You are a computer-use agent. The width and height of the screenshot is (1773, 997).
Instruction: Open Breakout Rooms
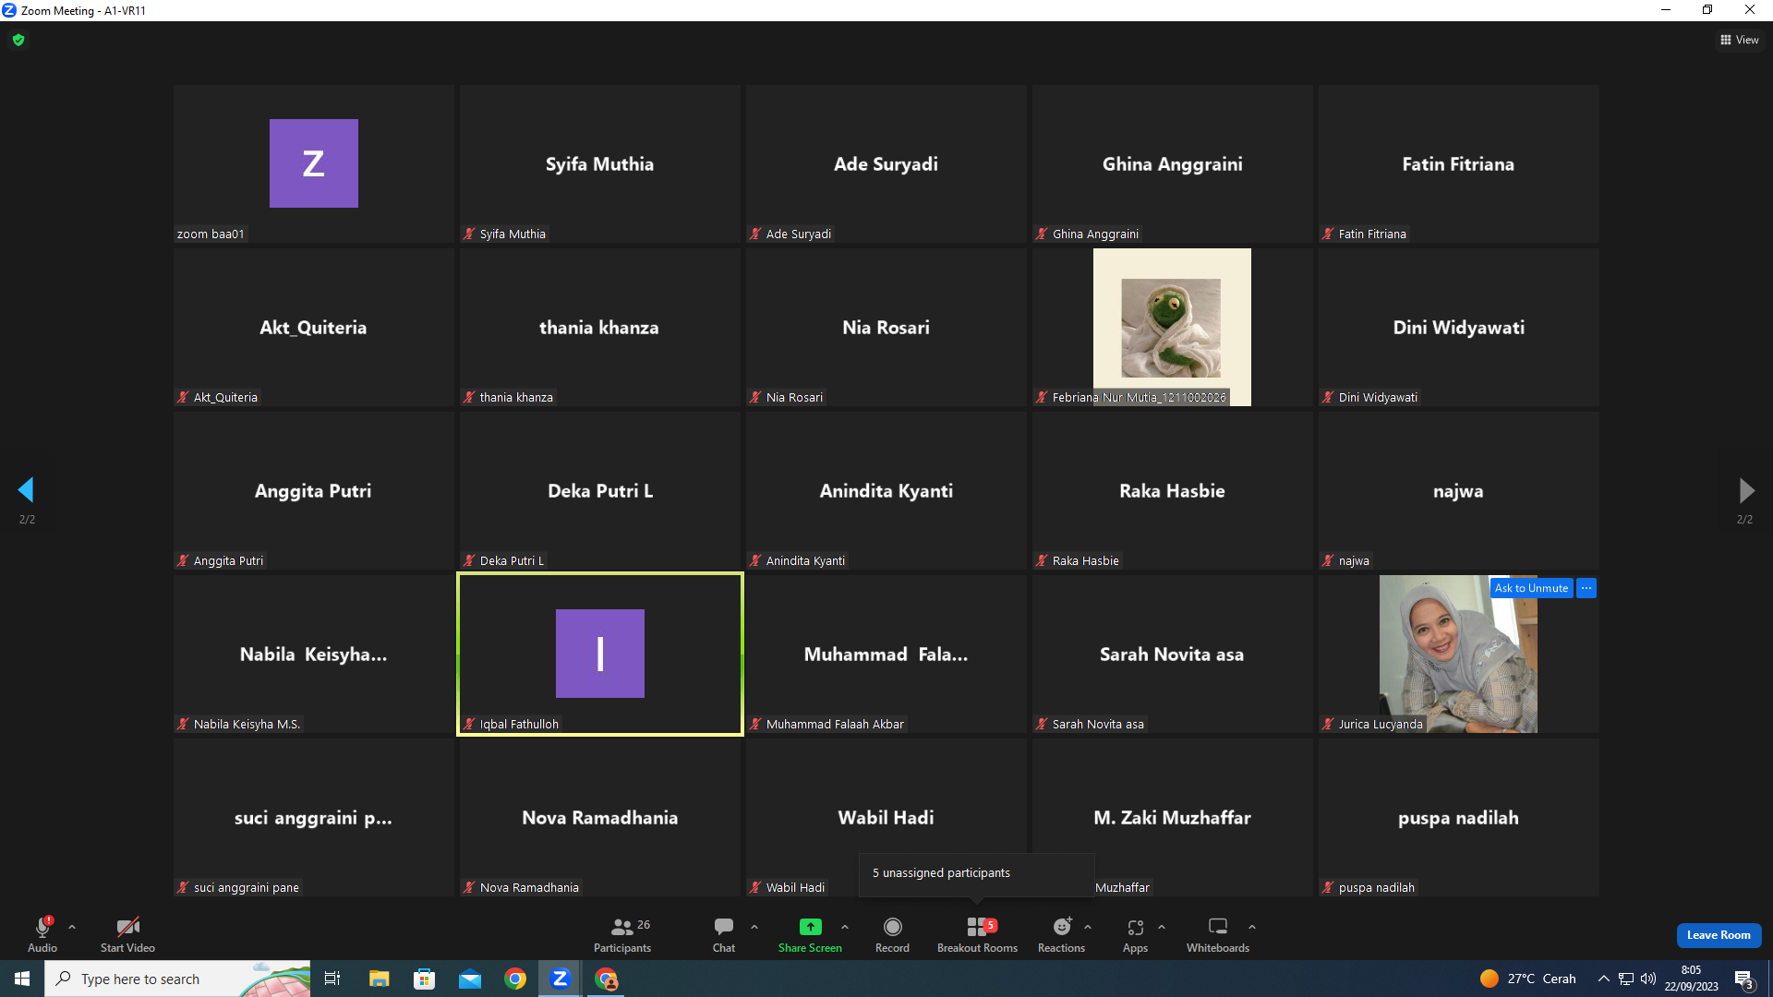point(977,934)
